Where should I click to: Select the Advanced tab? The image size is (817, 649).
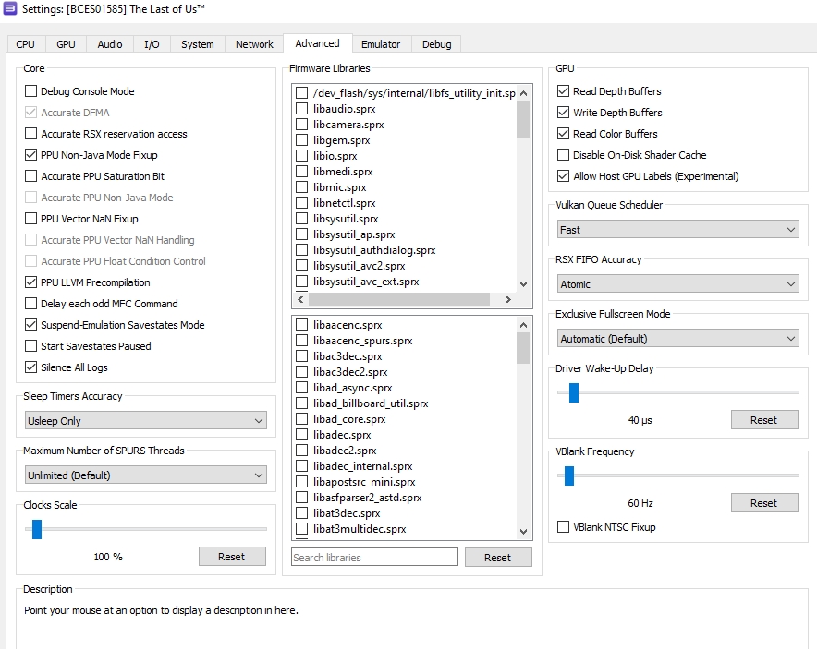(317, 43)
